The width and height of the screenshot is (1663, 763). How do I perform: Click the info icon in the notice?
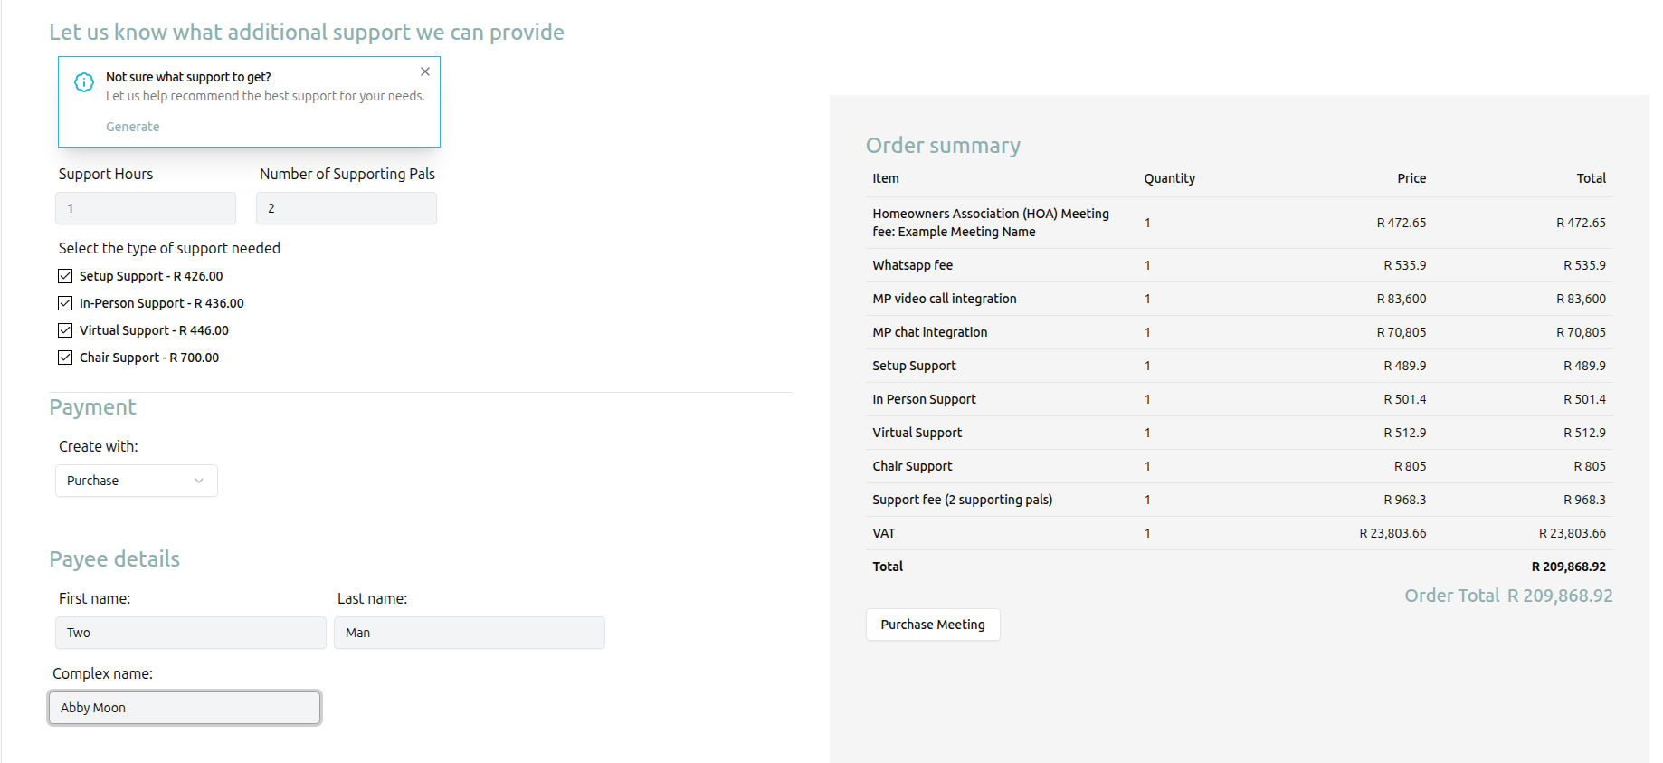pos(84,82)
